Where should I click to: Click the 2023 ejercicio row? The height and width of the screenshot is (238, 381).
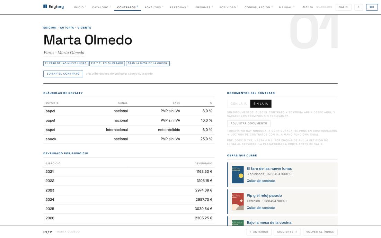pyautogui.click(x=129, y=190)
